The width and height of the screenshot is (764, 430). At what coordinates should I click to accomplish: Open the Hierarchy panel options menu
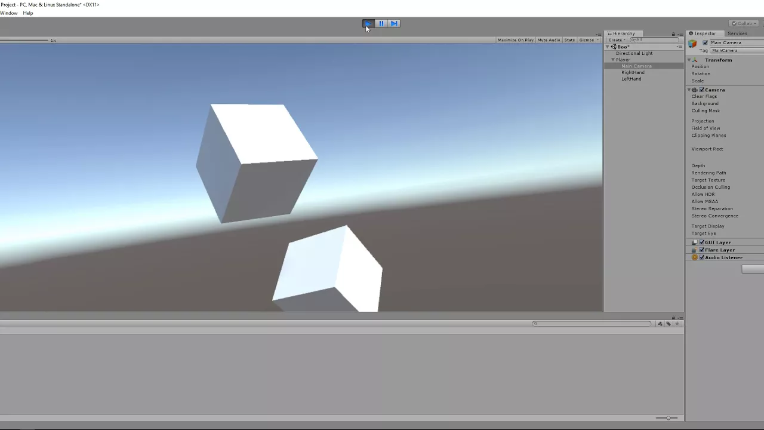[680, 34]
